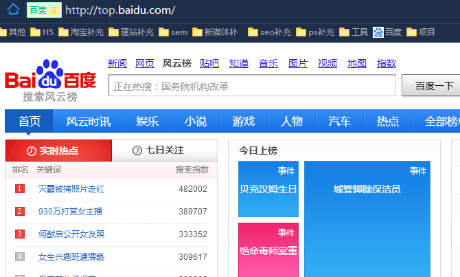Click the 风云榜 label above the search box
460x277 pixels.
(177, 63)
